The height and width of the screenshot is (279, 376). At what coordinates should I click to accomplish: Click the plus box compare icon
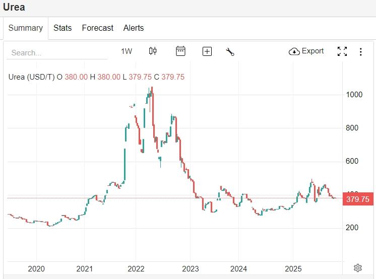[x=207, y=51]
